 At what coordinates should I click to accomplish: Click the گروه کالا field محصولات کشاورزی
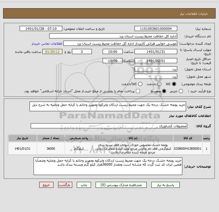(109, 126)
